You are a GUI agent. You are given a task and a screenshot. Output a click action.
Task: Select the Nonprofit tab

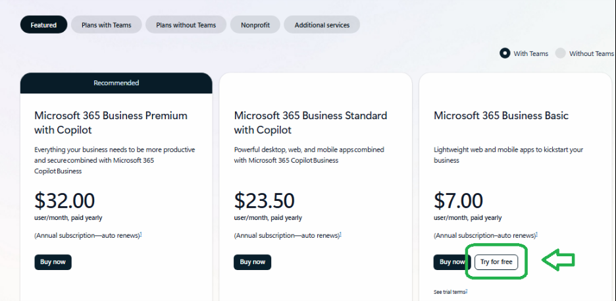[x=255, y=25]
